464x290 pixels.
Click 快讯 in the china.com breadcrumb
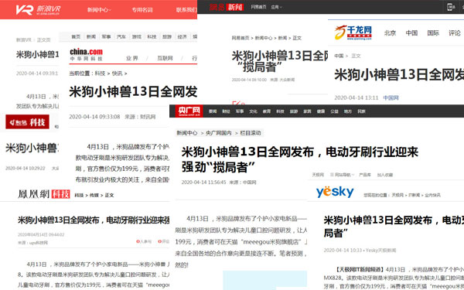pos(118,73)
